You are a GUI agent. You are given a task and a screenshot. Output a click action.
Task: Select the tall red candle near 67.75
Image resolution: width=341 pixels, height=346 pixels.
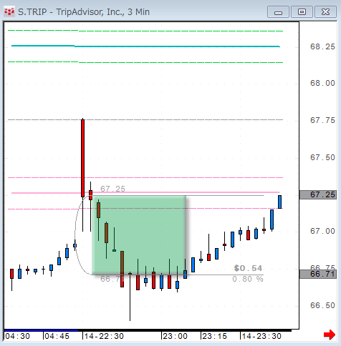coord(82,158)
